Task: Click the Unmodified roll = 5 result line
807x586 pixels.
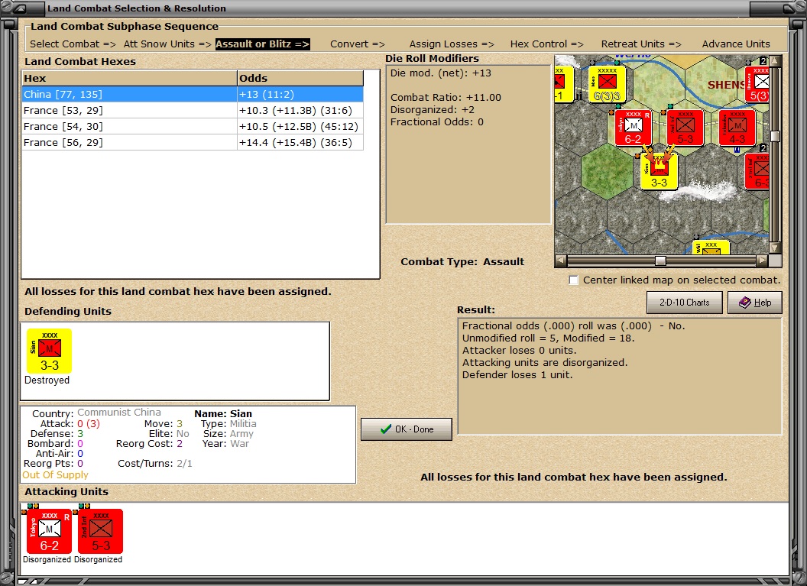Action: point(548,338)
